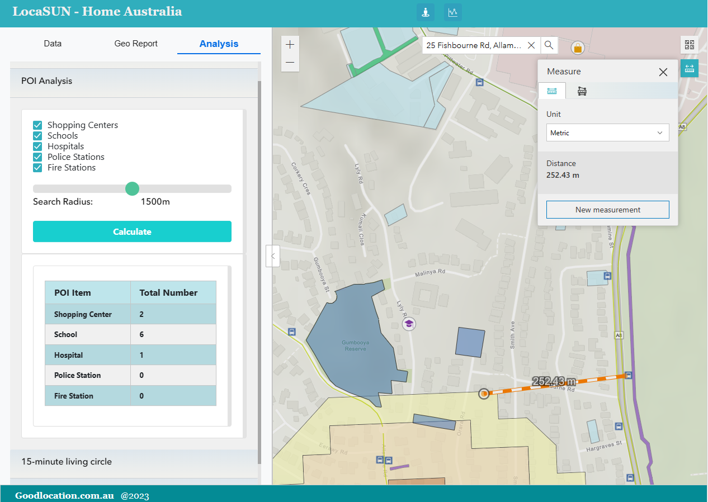This screenshot has width=708, height=502.
Task: Click the Fire Station table row
Action: point(130,396)
